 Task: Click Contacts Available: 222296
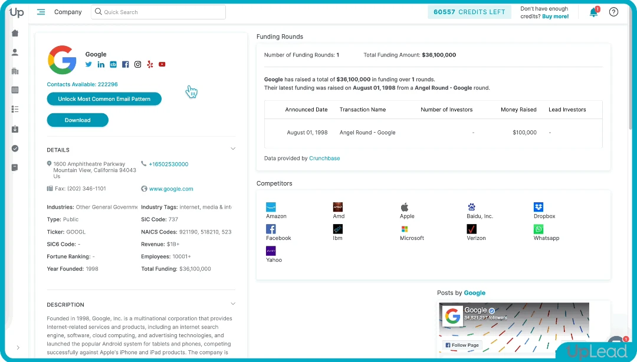(82, 84)
